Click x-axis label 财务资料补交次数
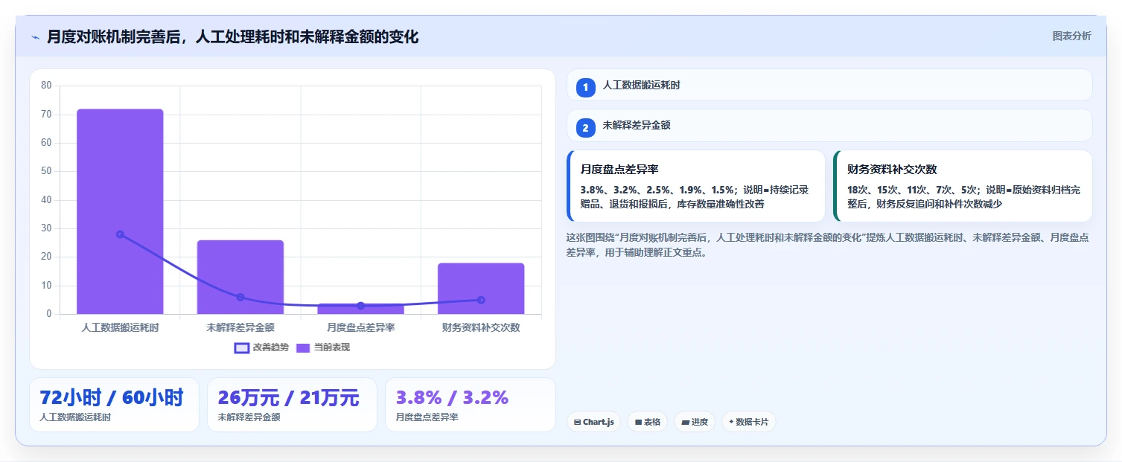The width and height of the screenshot is (1122, 462). tap(481, 327)
